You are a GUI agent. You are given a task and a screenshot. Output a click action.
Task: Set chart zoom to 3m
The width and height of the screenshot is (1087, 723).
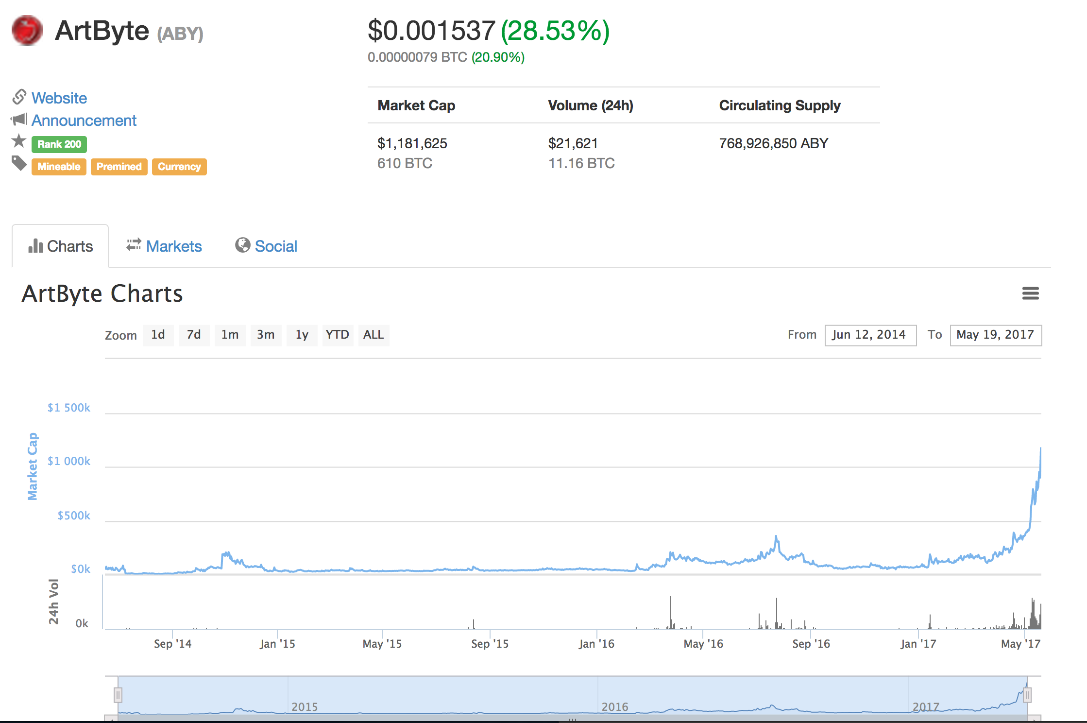click(266, 335)
